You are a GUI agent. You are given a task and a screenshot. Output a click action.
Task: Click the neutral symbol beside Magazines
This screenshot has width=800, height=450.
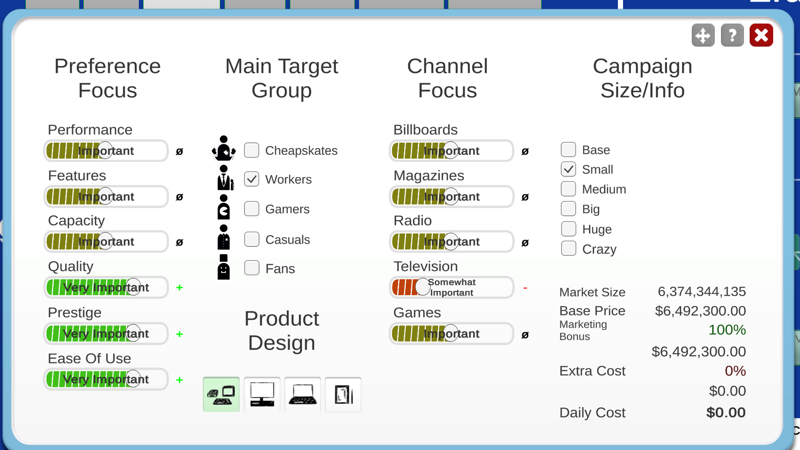pos(525,197)
